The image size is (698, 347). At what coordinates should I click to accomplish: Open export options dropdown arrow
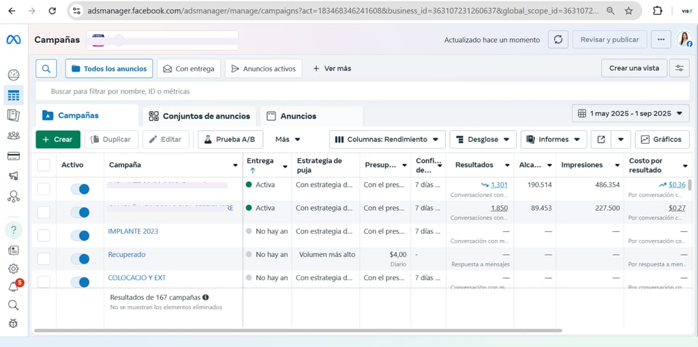(x=621, y=140)
